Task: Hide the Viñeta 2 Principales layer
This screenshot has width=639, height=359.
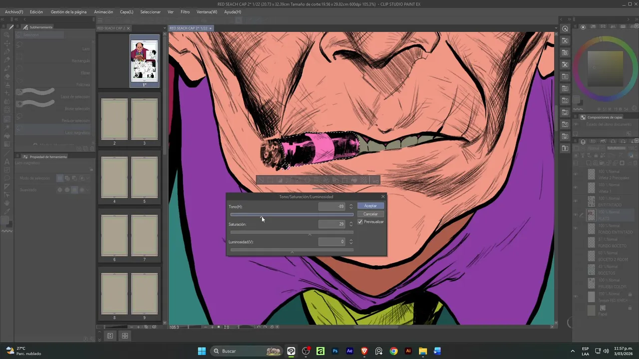Action: point(576,174)
